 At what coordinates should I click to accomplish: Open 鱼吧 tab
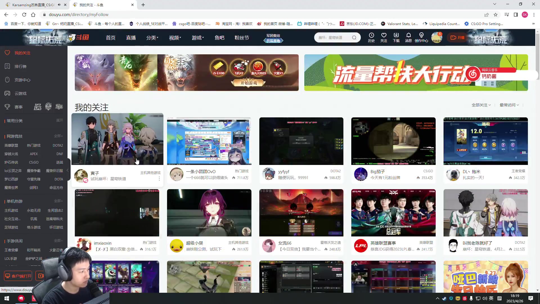[x=219, y=37]
